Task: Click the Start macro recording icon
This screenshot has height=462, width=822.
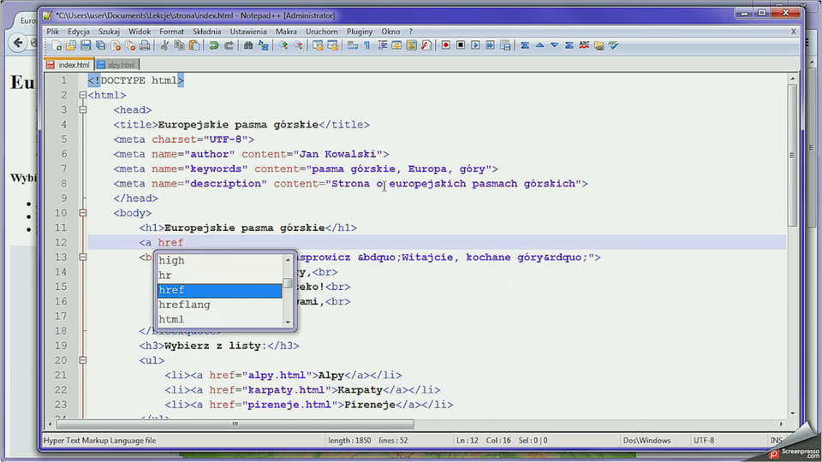Action: 445,45
